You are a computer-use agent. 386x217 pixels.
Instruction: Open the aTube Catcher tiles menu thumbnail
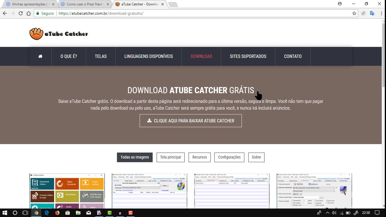coord(67,191)
